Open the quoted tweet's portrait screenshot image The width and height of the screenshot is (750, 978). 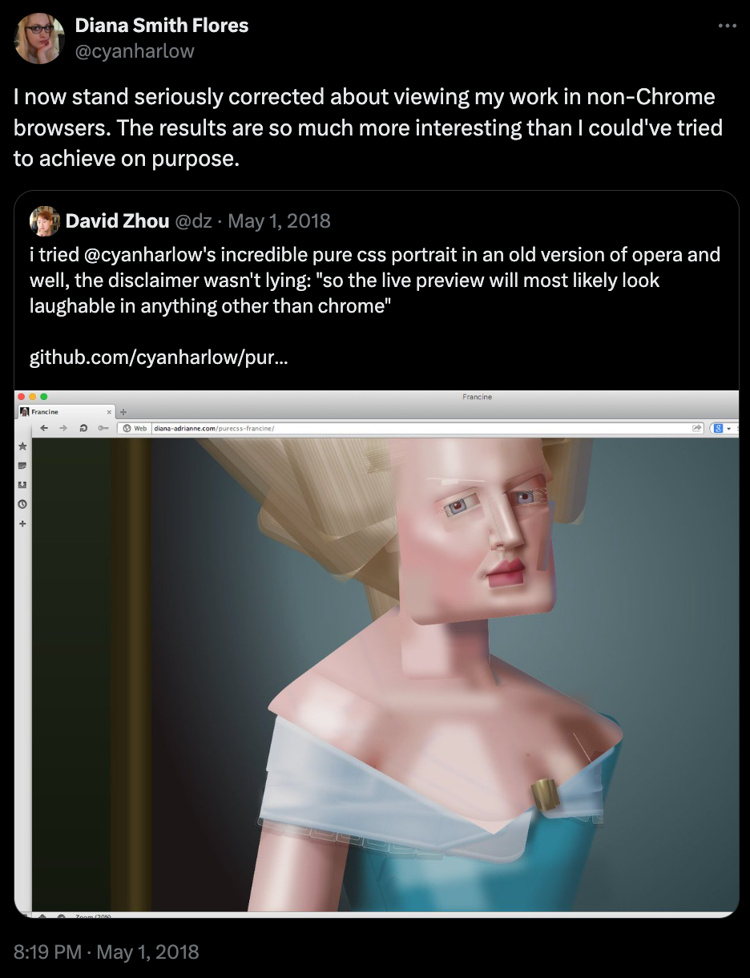click(x=377, y=654)
